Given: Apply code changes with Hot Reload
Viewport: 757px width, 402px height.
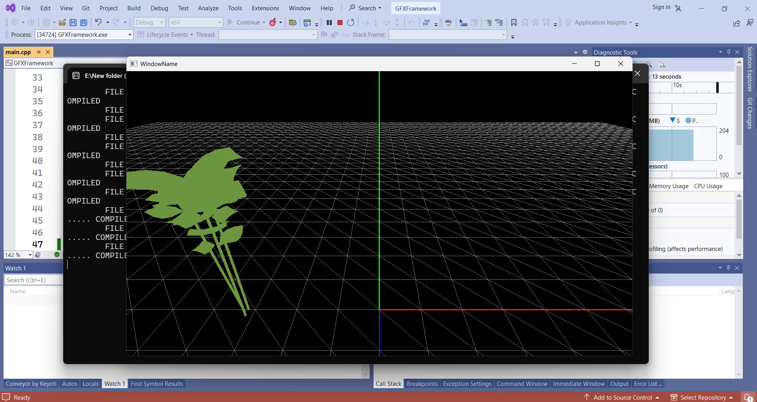Looking at the screenshot, I should [x=273, y=23].
